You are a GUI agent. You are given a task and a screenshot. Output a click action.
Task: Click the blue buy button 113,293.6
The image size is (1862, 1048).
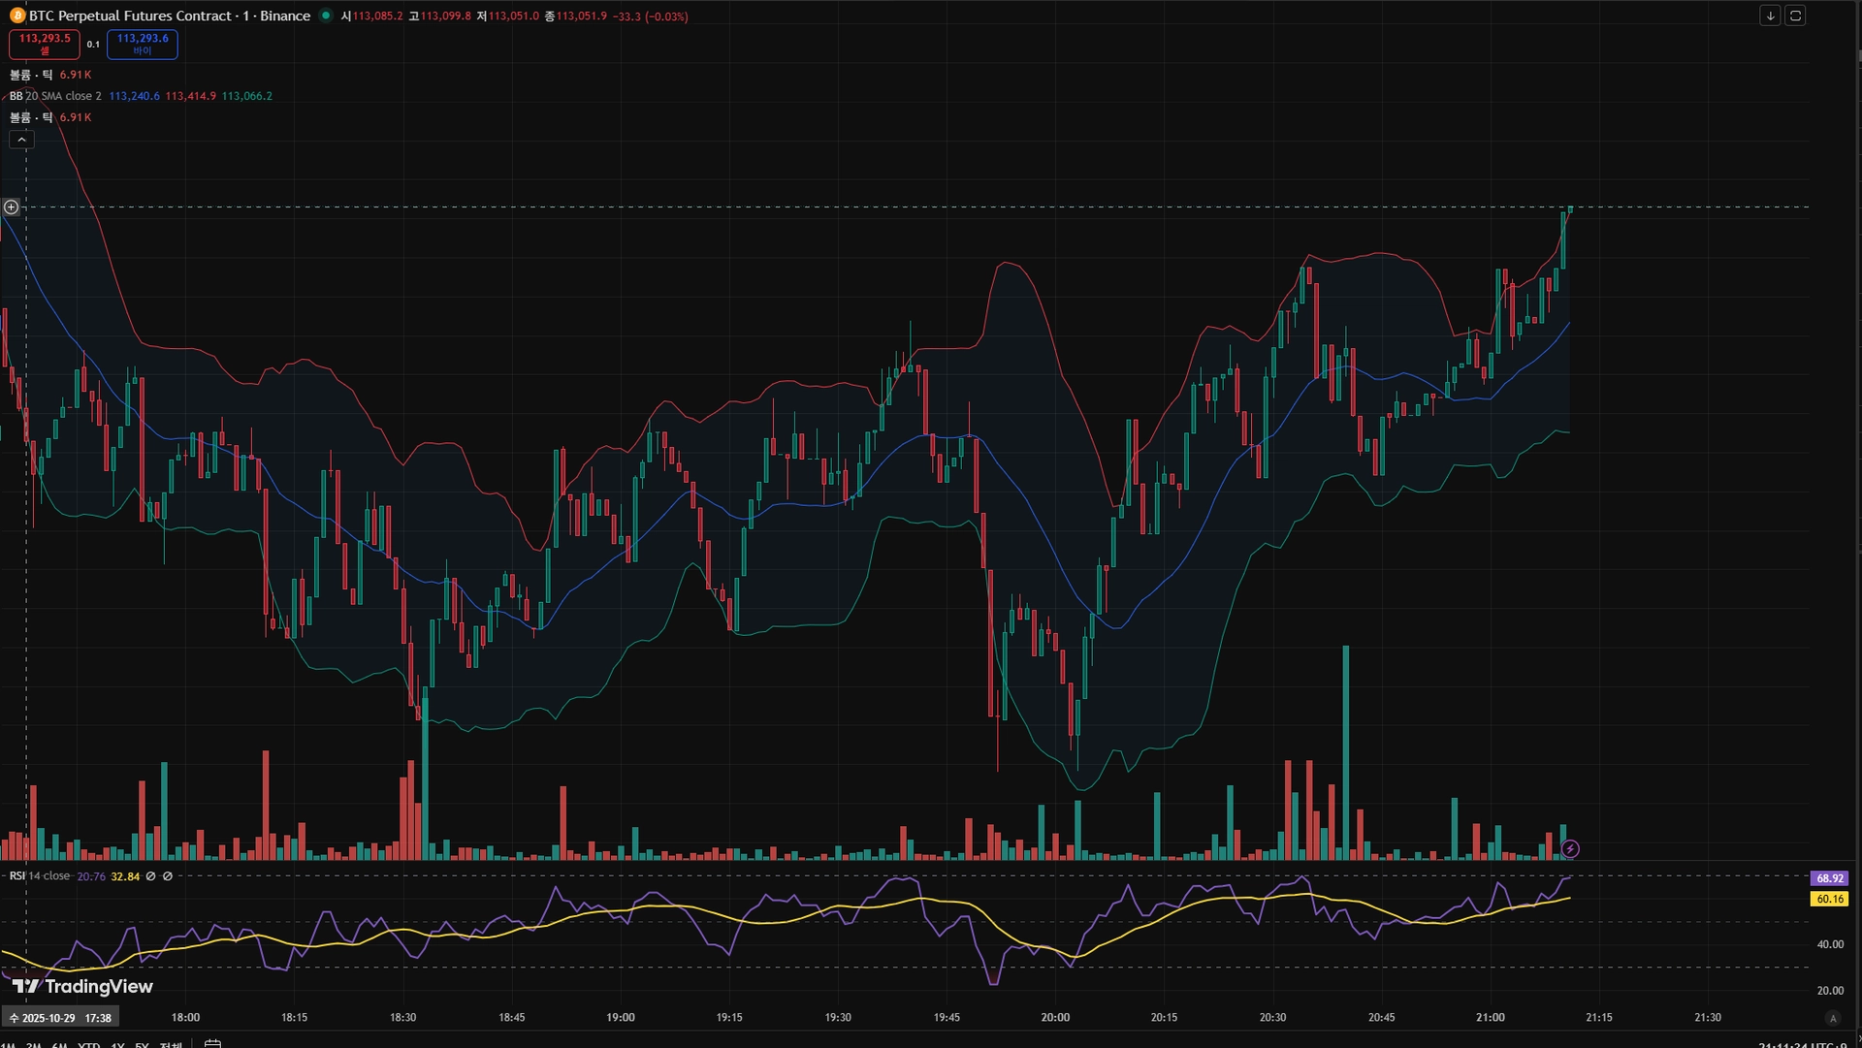click(x=143, y=44)
